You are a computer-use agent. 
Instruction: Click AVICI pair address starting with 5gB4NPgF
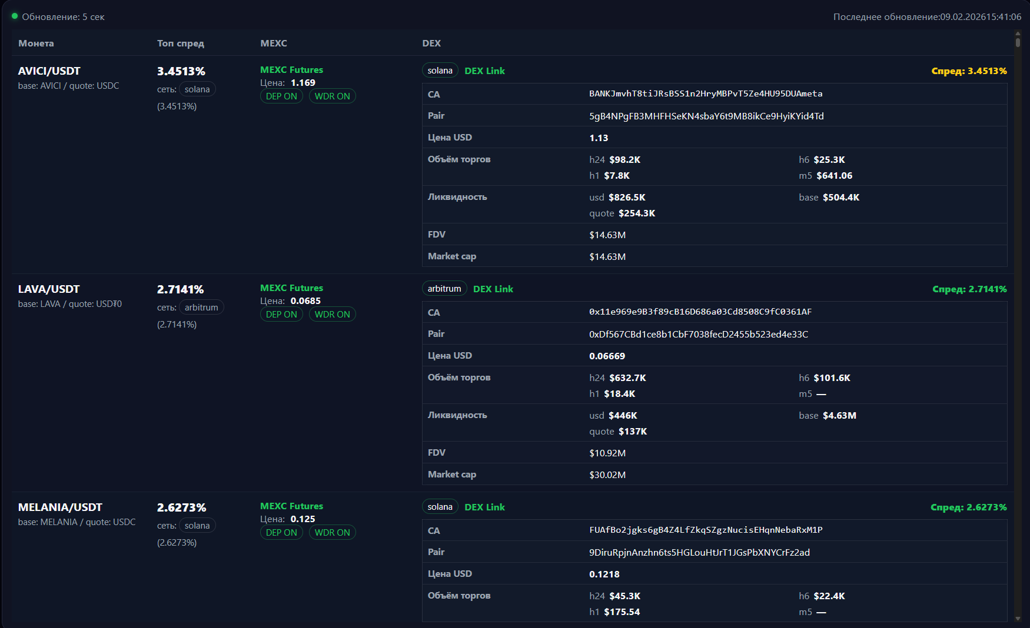point(706,116)
